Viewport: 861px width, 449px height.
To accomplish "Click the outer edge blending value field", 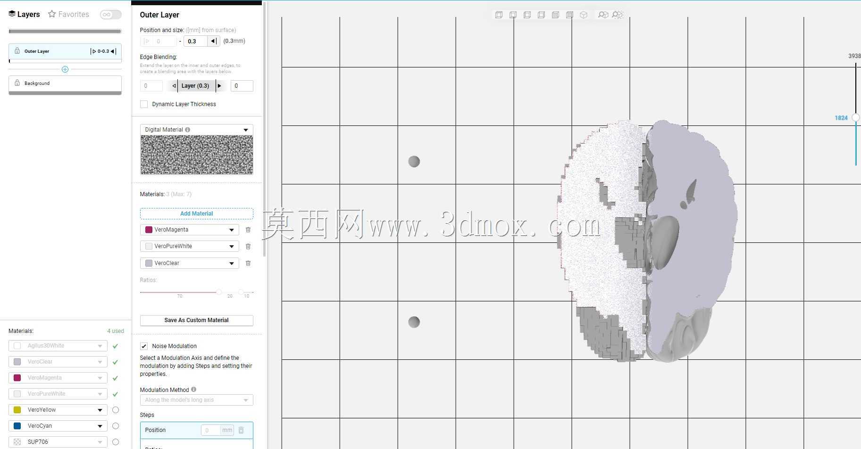I will pyautogui.click(x=242, y=86).
